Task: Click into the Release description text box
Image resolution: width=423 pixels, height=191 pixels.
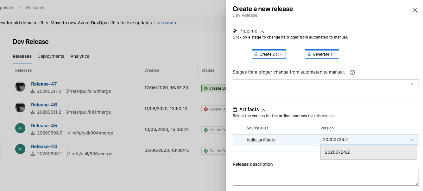Action: [x=325, y=176]
